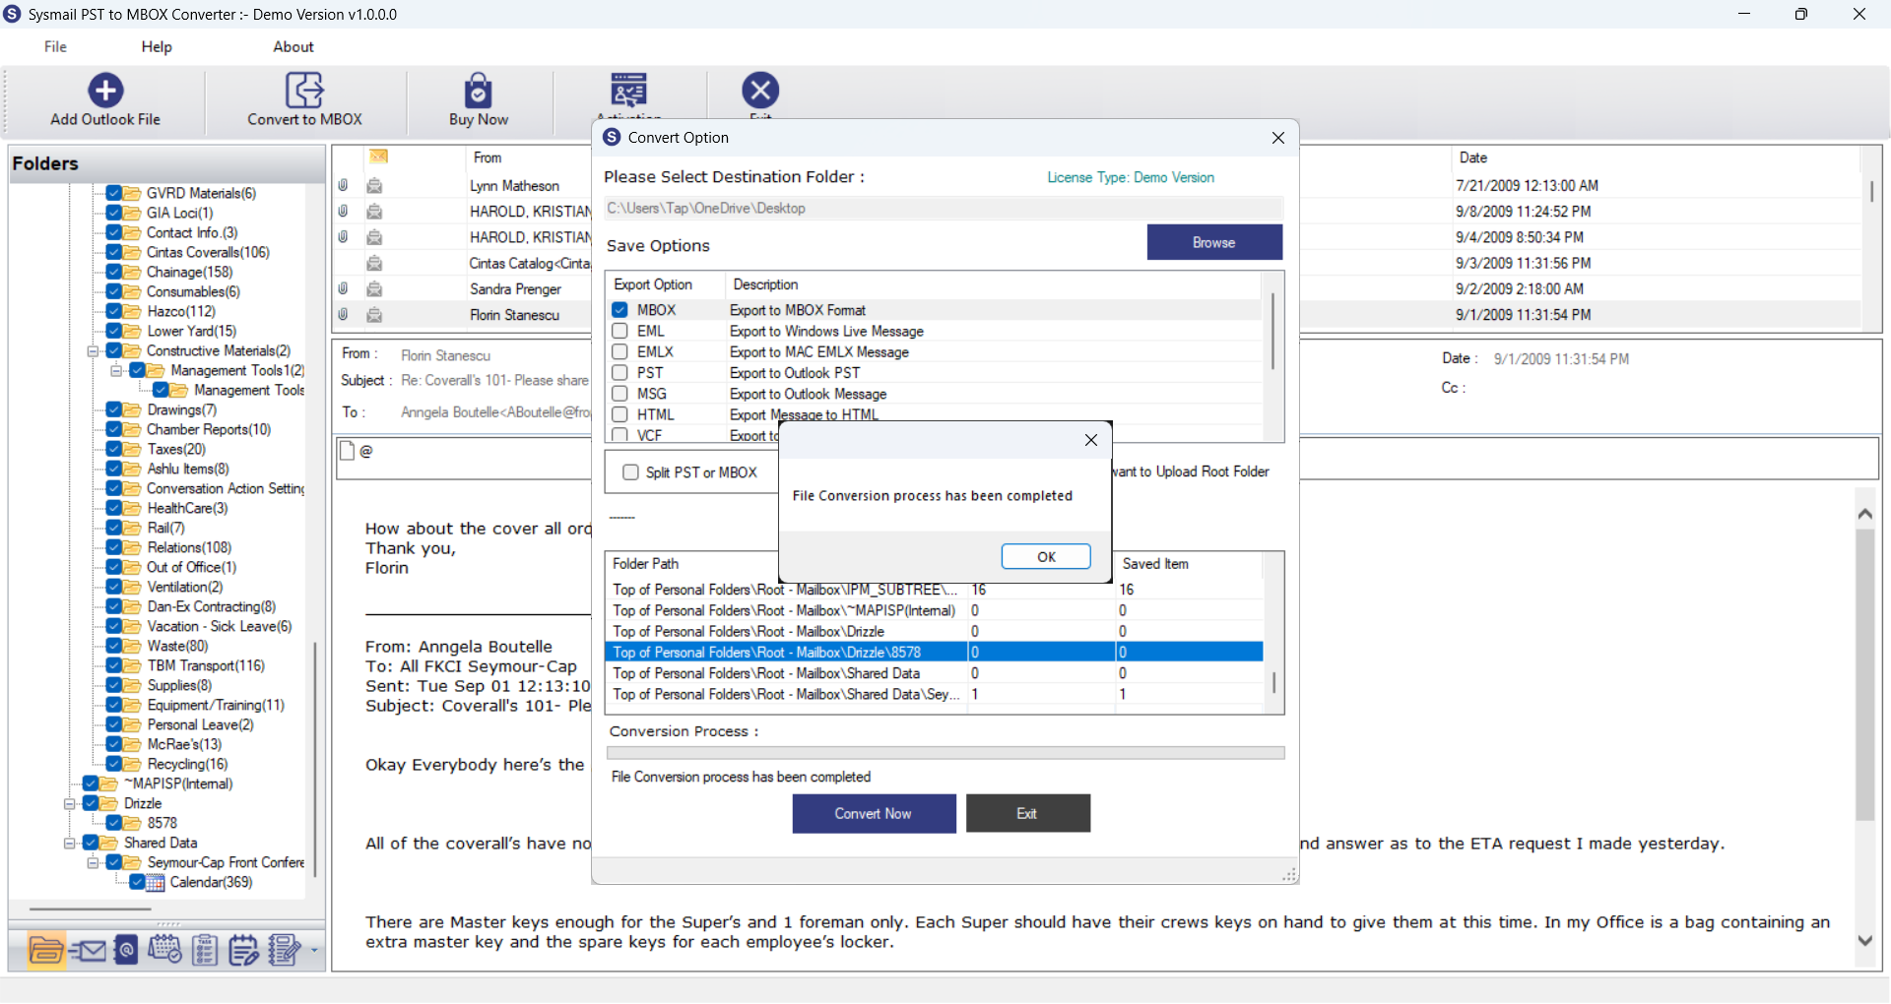Screen dimensions: 1891x1004
Task: Open the File menu
Action: point(55,46)
